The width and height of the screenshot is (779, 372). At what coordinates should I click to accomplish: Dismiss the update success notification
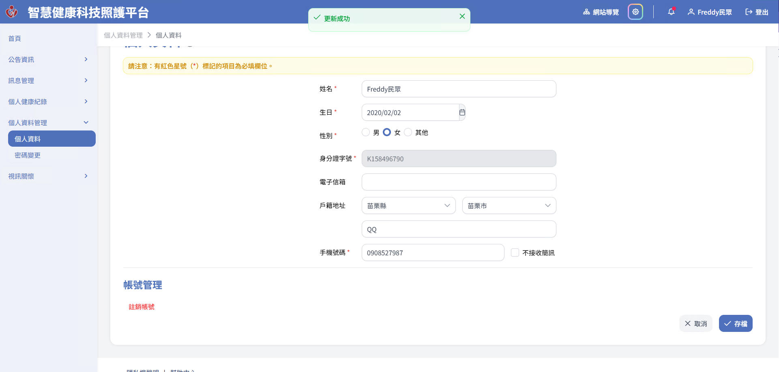462,16
